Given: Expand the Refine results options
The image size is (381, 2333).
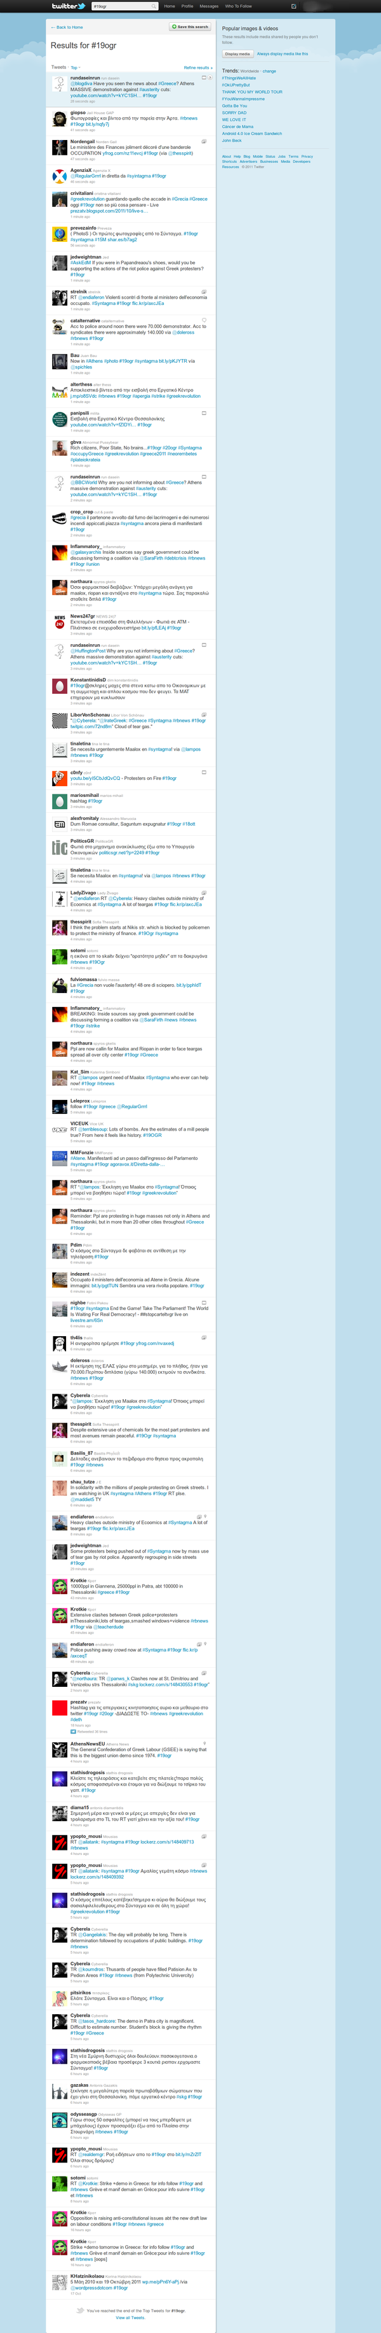Looking at the screenshot, I should [197, 67].
